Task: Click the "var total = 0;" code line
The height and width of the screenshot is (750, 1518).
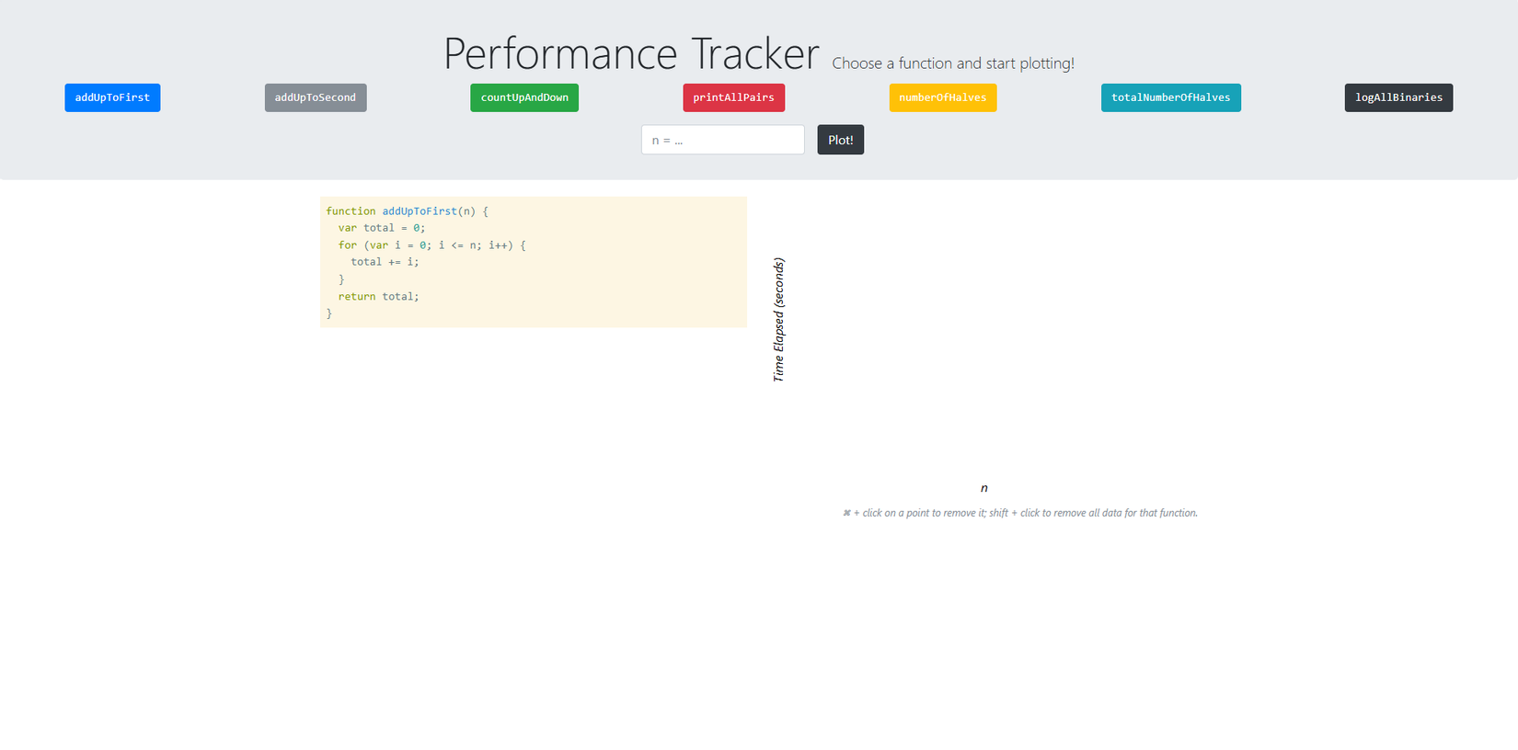Action: [382, 228]
